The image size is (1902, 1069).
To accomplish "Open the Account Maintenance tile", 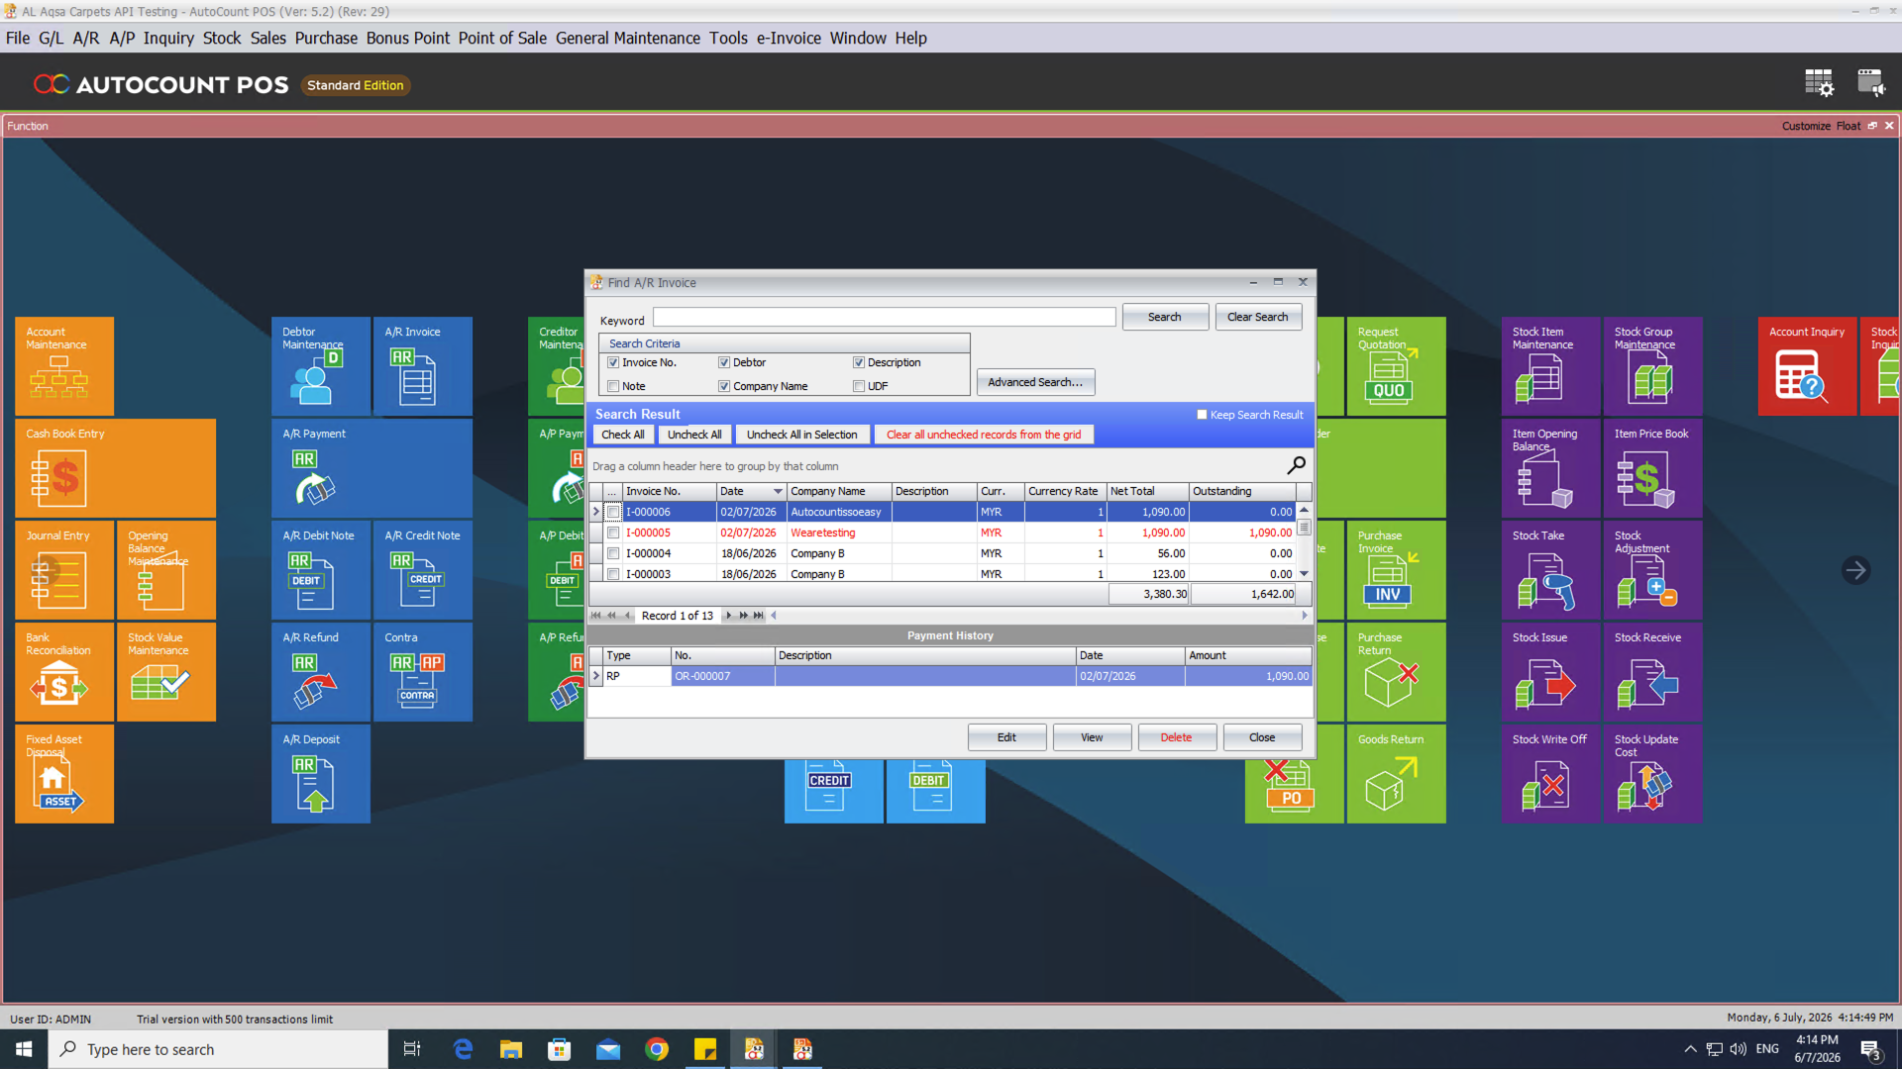I will [x=64, y=366].
